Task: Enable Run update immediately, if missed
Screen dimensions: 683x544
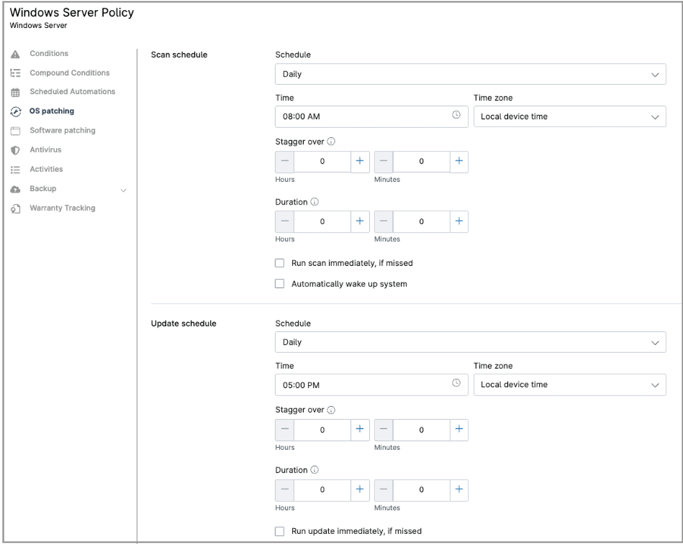Action: click(280, 531)
